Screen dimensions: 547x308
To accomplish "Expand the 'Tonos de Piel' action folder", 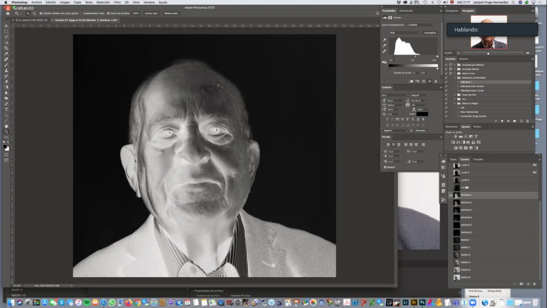I will click(455, 95).
